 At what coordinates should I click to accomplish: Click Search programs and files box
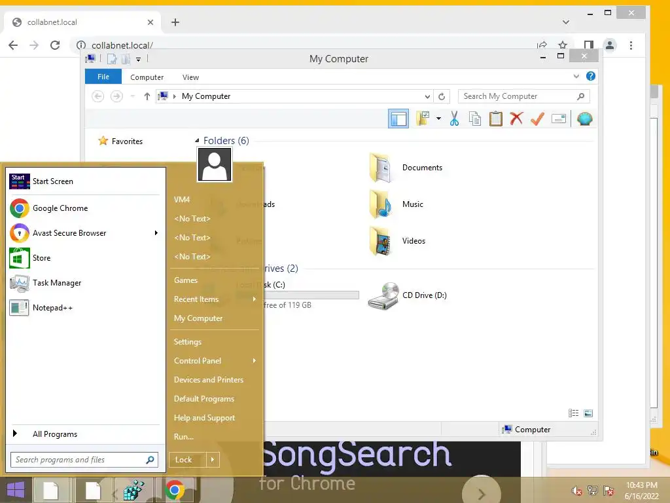click(84, 460)
